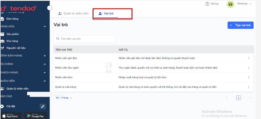
Task: Open Sản phẩm in the sidebar
Action: (x=13, y=34)
